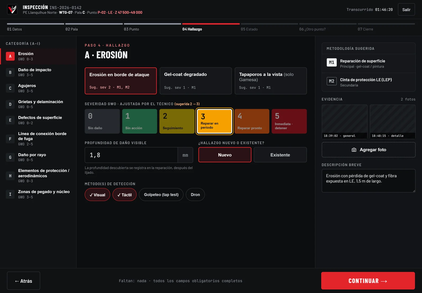Image resolution: width=422 pixels, height=293 pixels.
Task: Select category Daño por rayo
Action: (x=38, y=157)
